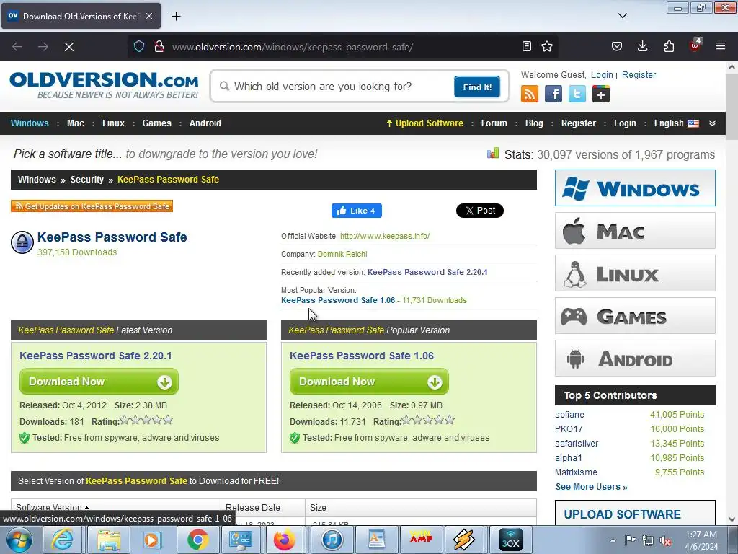Click the muted volume tray icon

(665, 541)
